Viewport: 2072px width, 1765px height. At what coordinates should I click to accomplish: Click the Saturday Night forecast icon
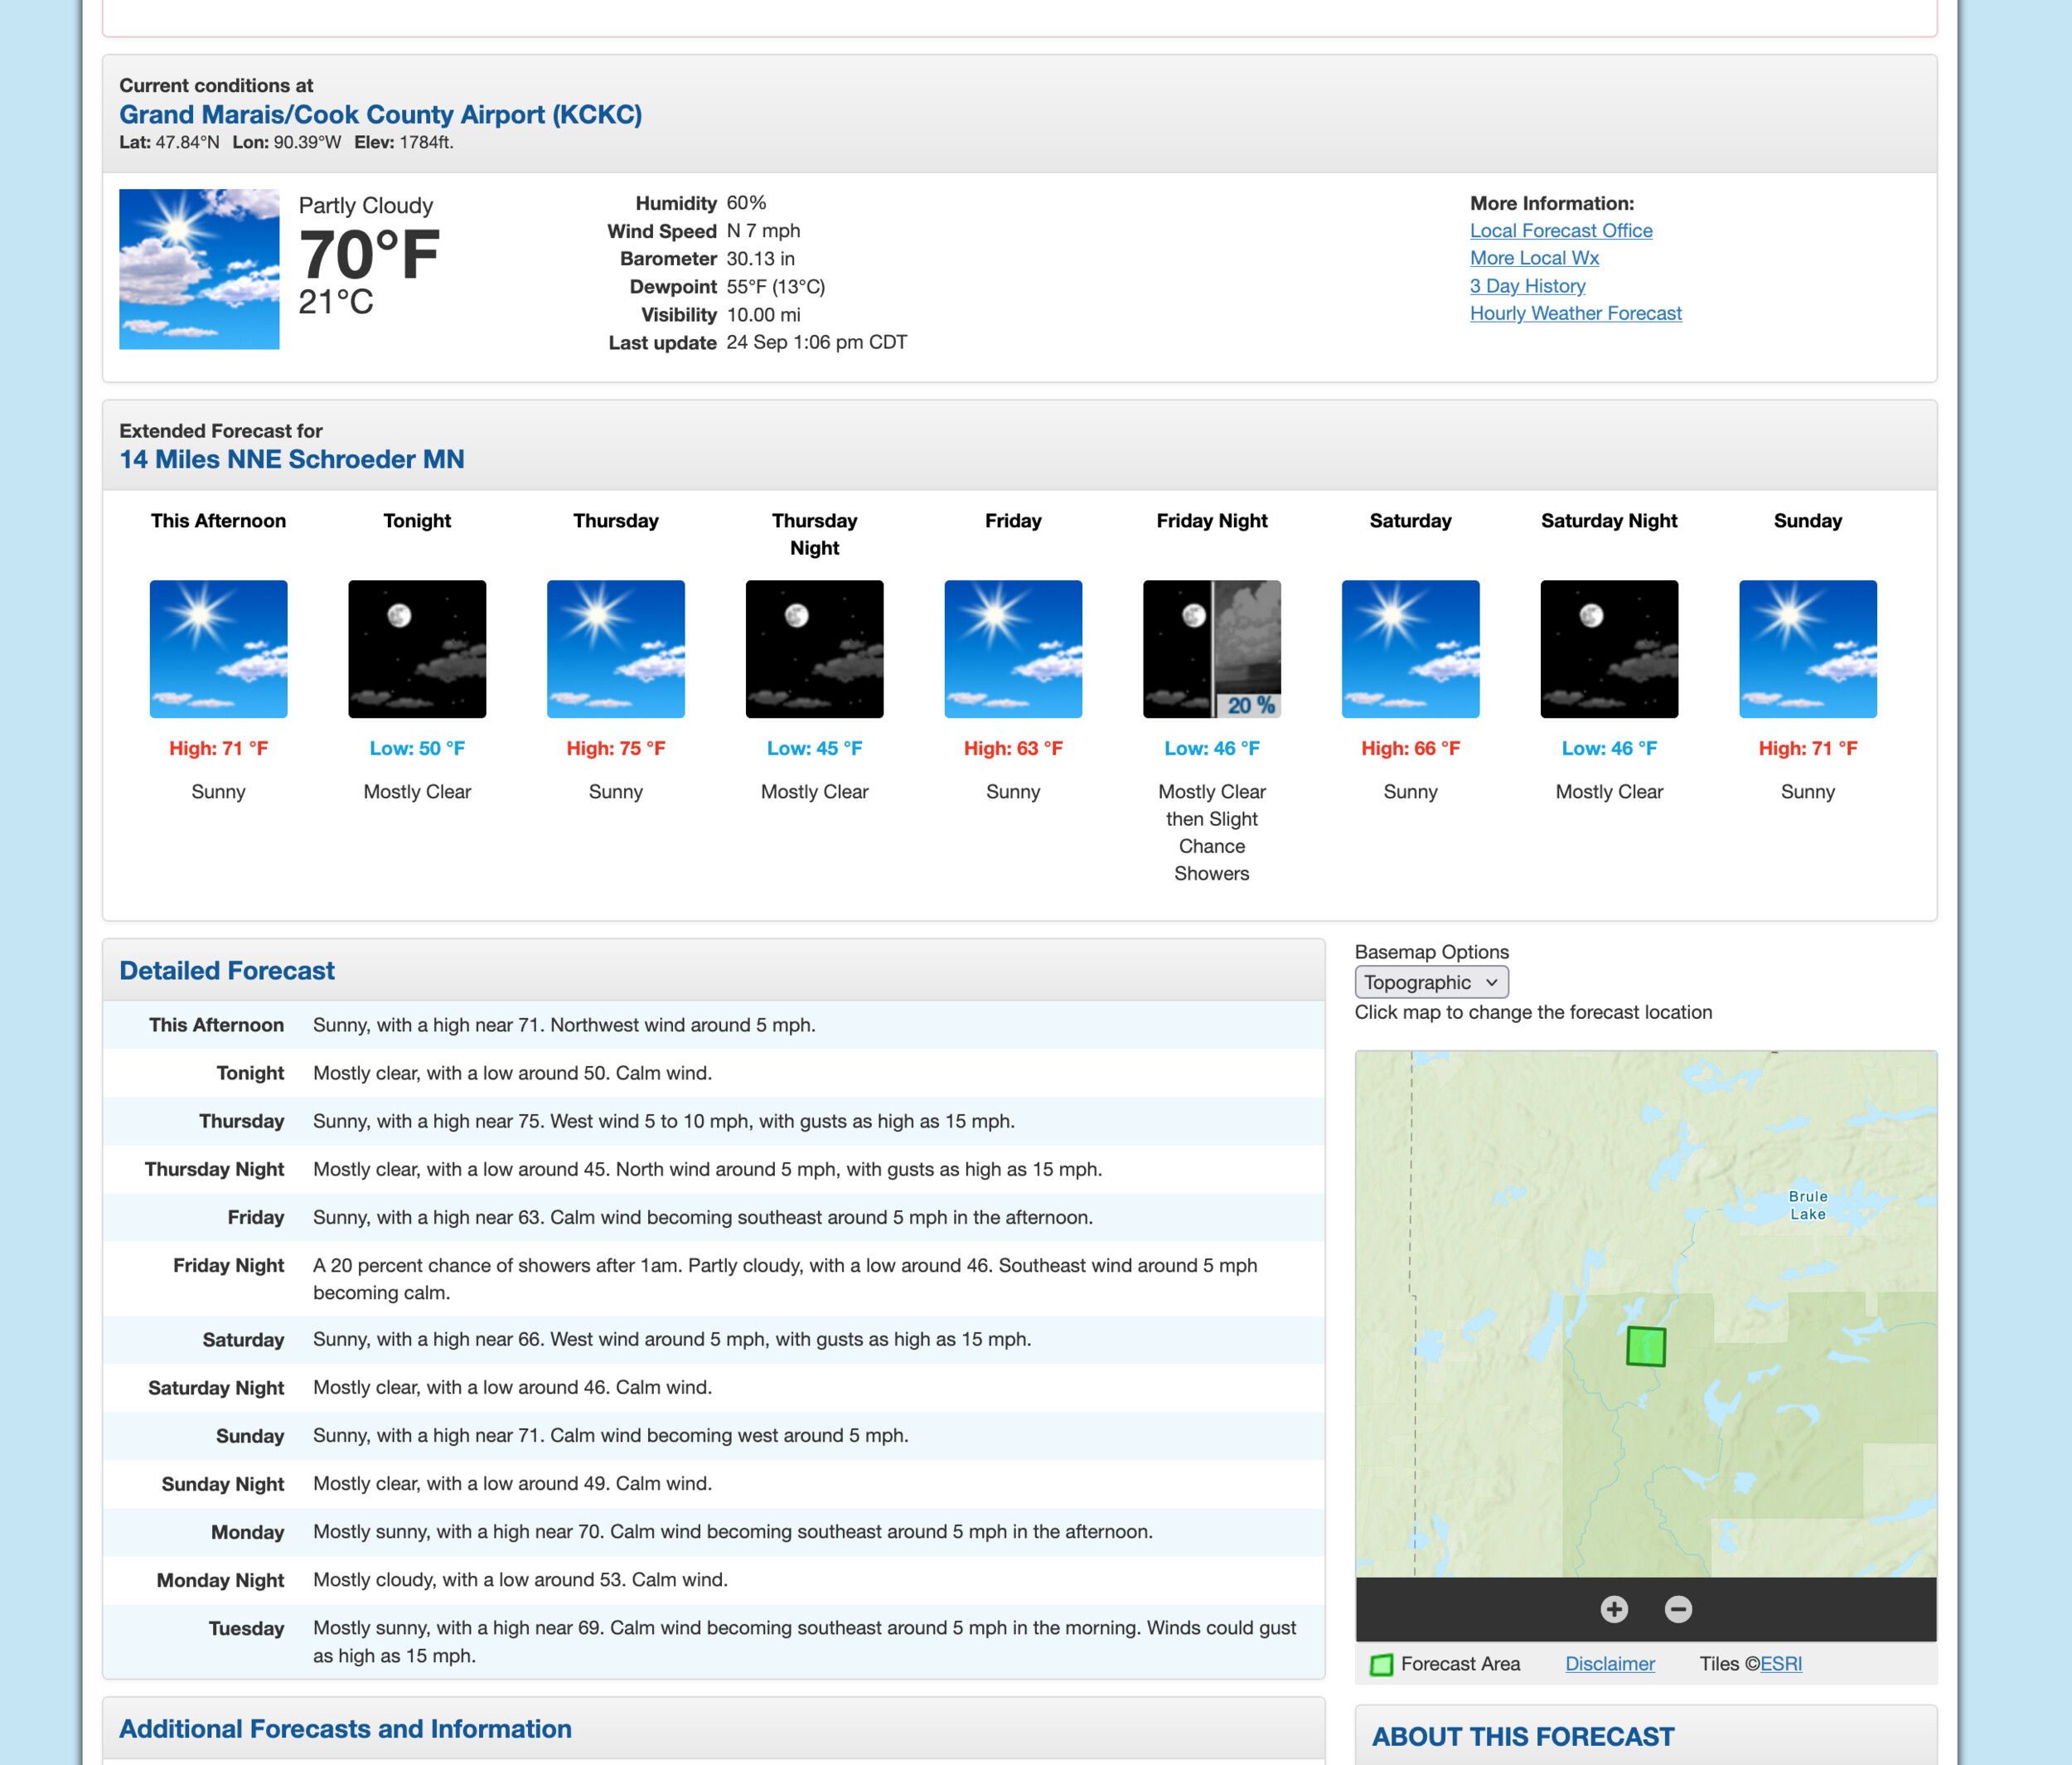(1608, 649)
